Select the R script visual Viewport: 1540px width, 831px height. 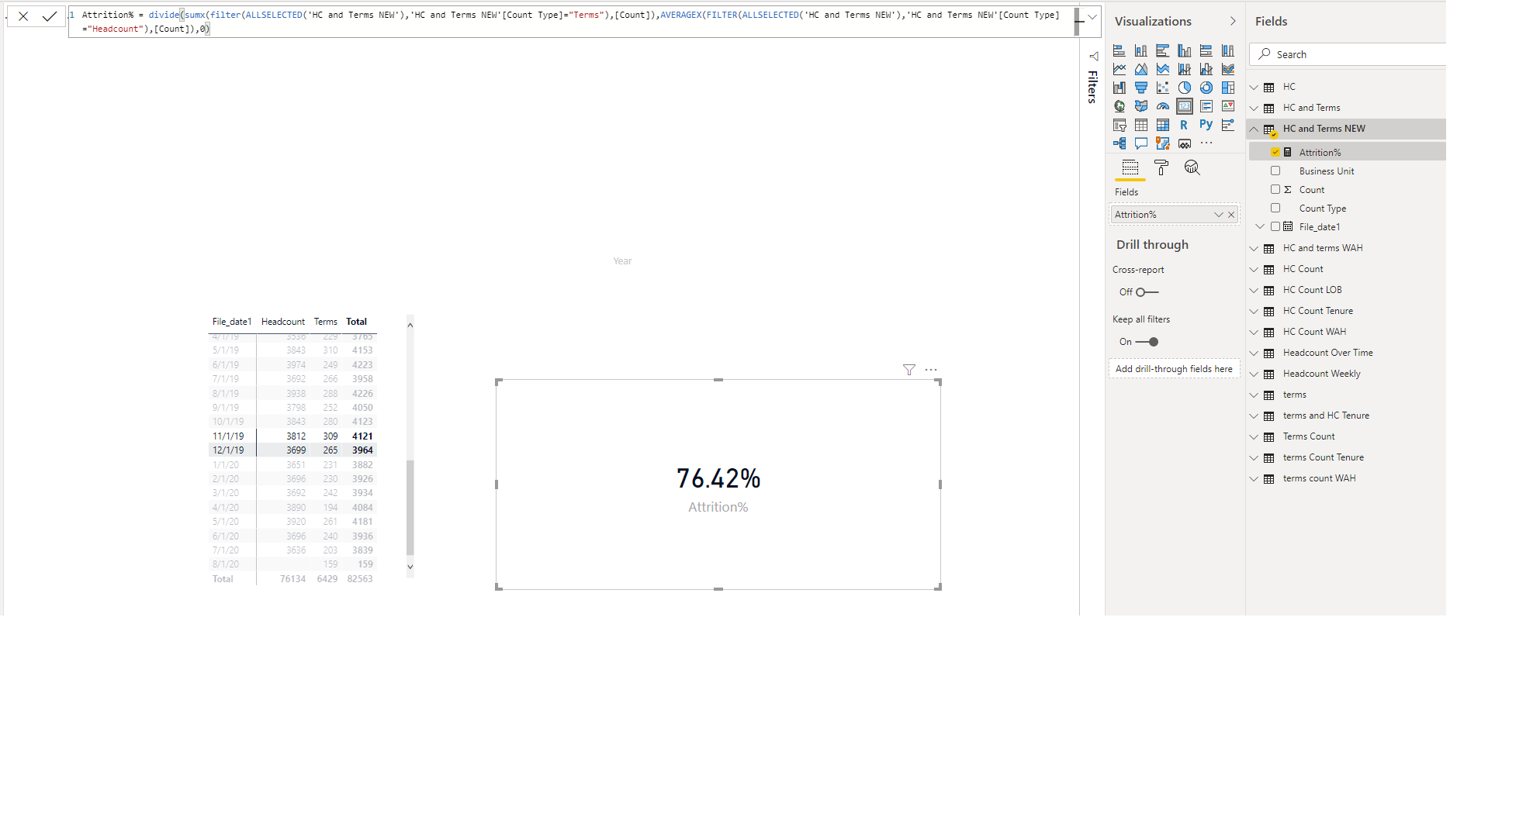pyautogui.click(x=1184, y=125)
